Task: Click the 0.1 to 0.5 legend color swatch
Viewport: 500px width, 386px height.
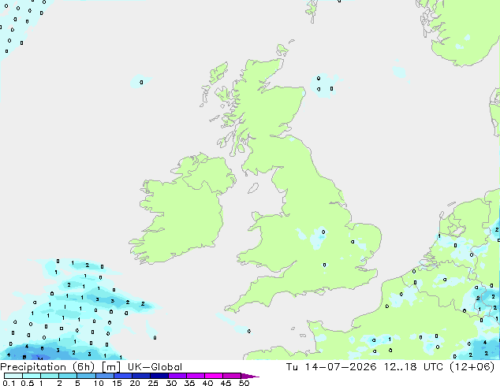Action: [x=13, y=376]
